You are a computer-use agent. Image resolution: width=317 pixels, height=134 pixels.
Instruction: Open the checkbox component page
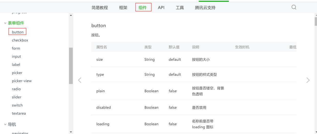tap(20, 40)
